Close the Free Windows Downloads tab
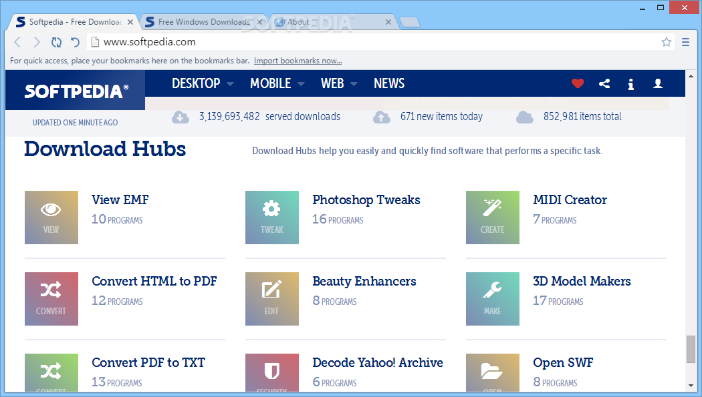Viewport: 702px width, 397px height. (x=259, y=22)
